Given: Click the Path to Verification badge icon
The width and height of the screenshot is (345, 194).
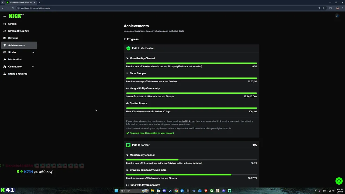Looking at the screenshot, I should coord(128,48).
